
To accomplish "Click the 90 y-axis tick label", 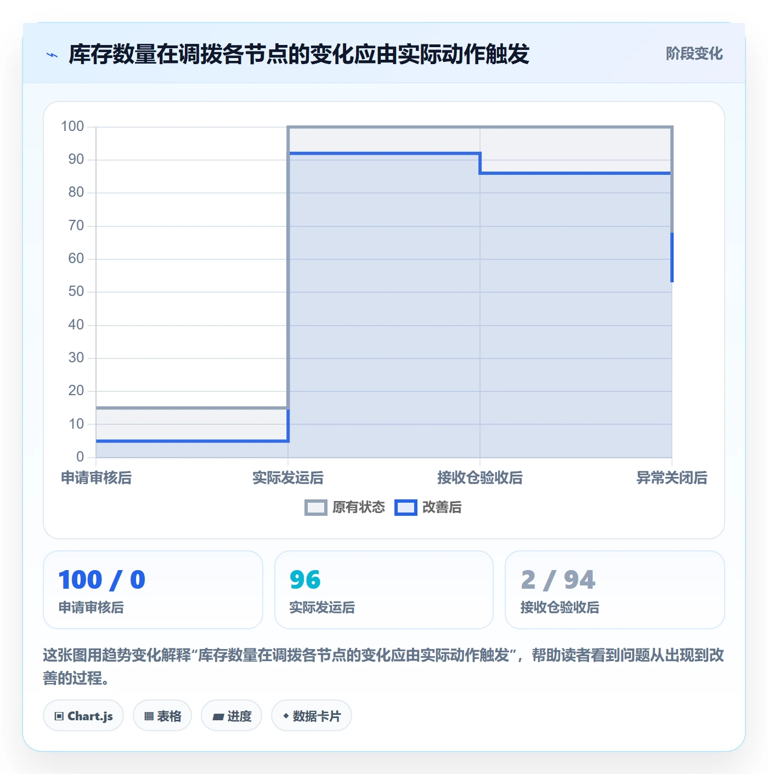I will (x=76, y=160).
